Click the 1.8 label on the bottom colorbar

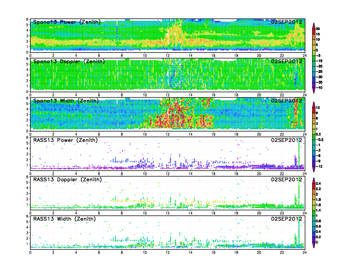click(x=319, y=200)
